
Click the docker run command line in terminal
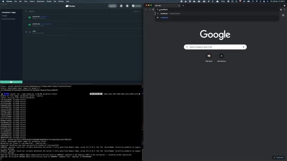coord(34,94)
